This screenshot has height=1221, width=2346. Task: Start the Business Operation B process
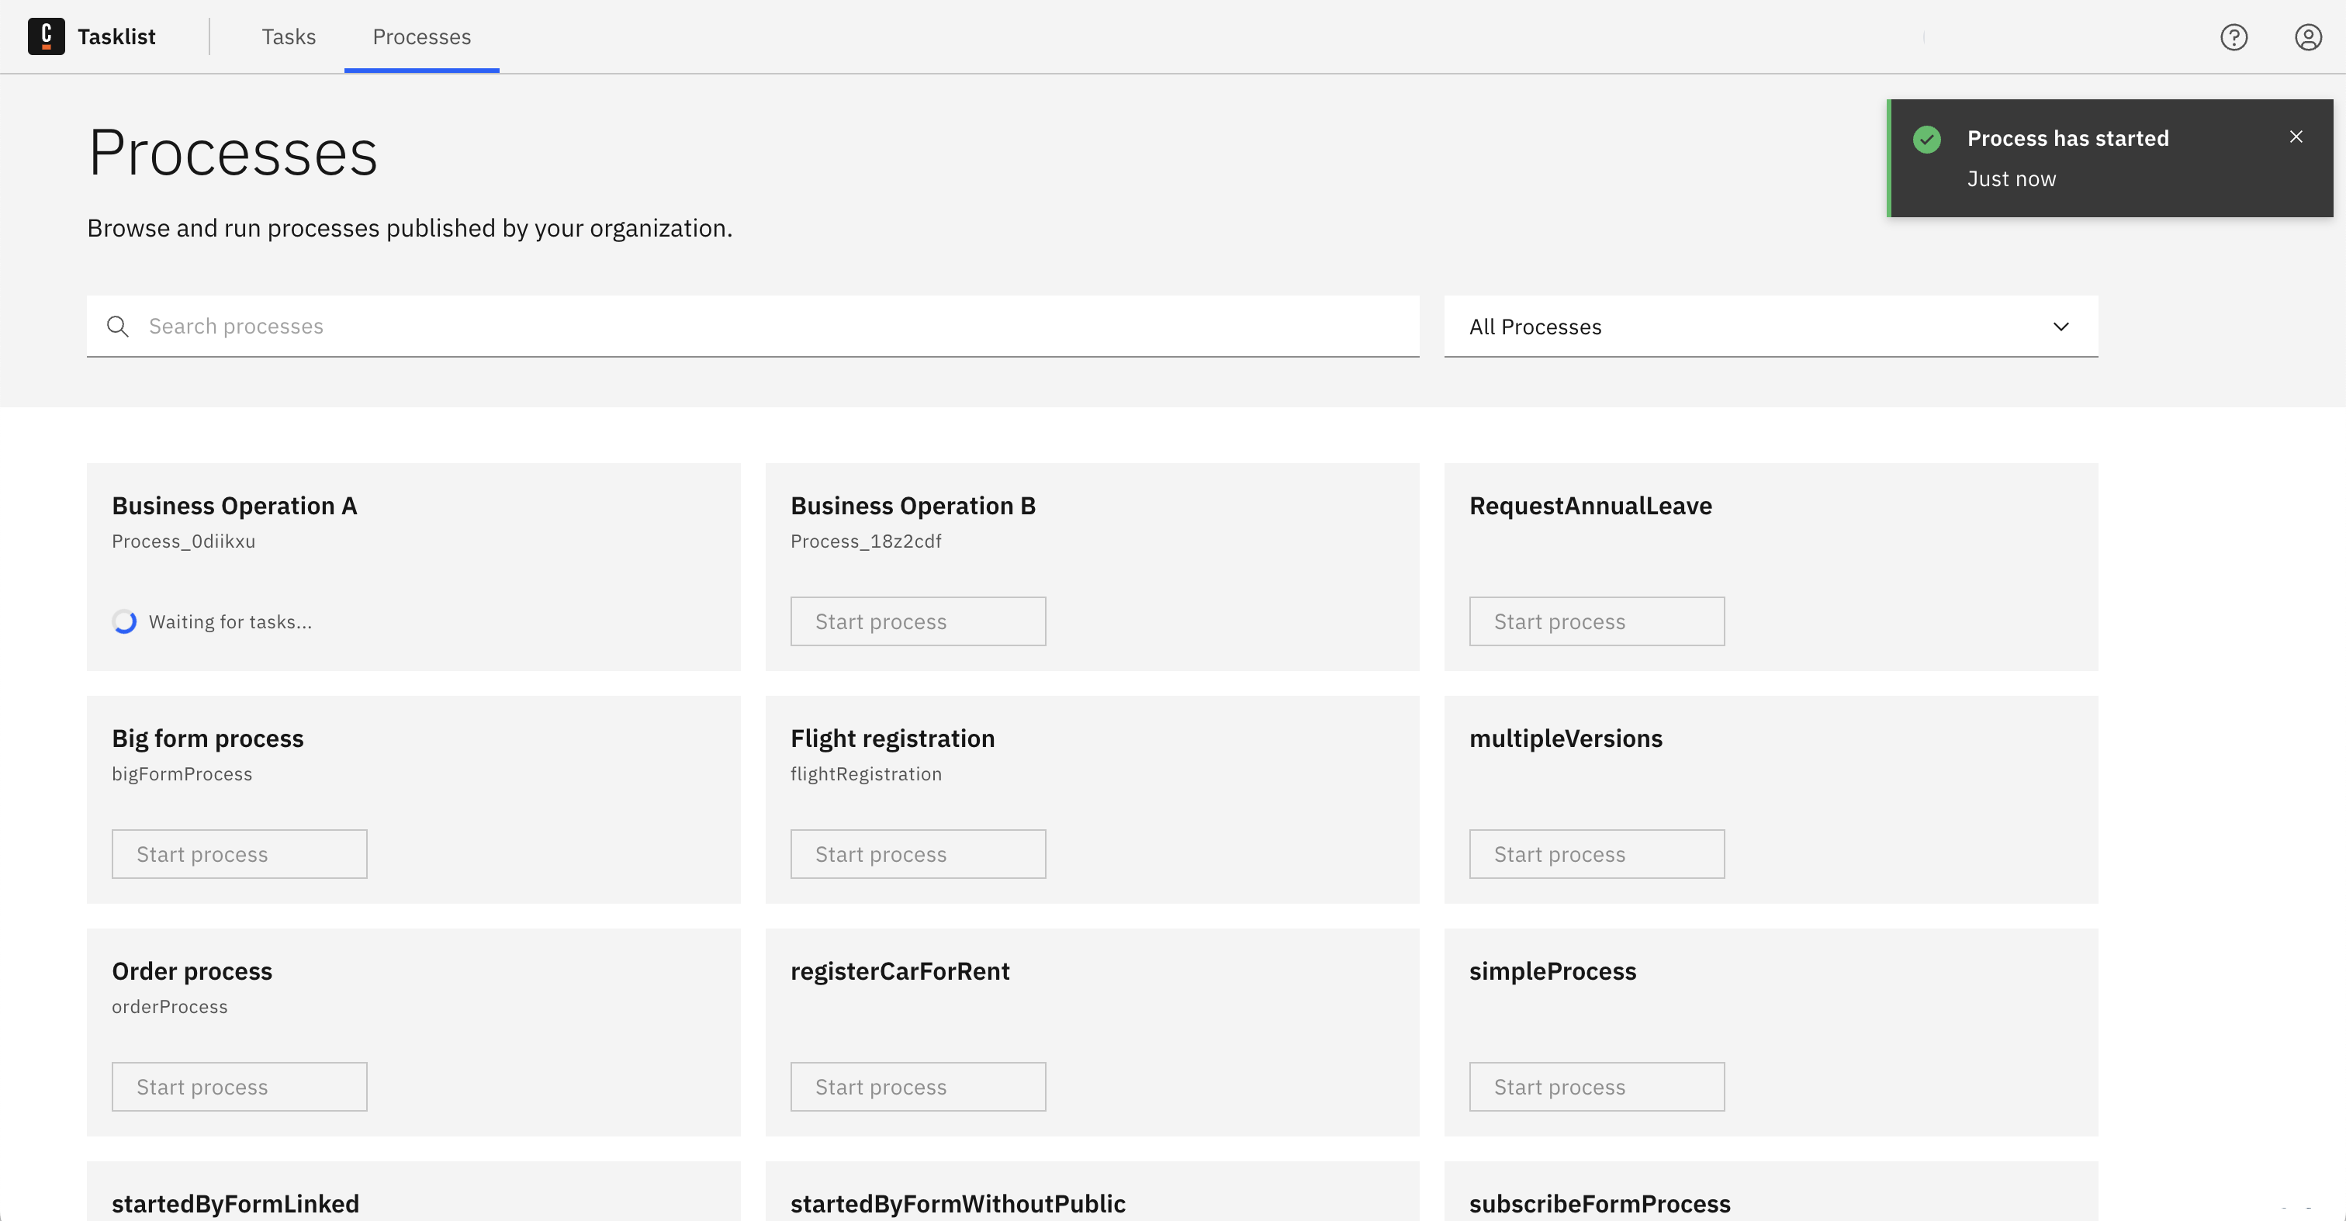918,621
